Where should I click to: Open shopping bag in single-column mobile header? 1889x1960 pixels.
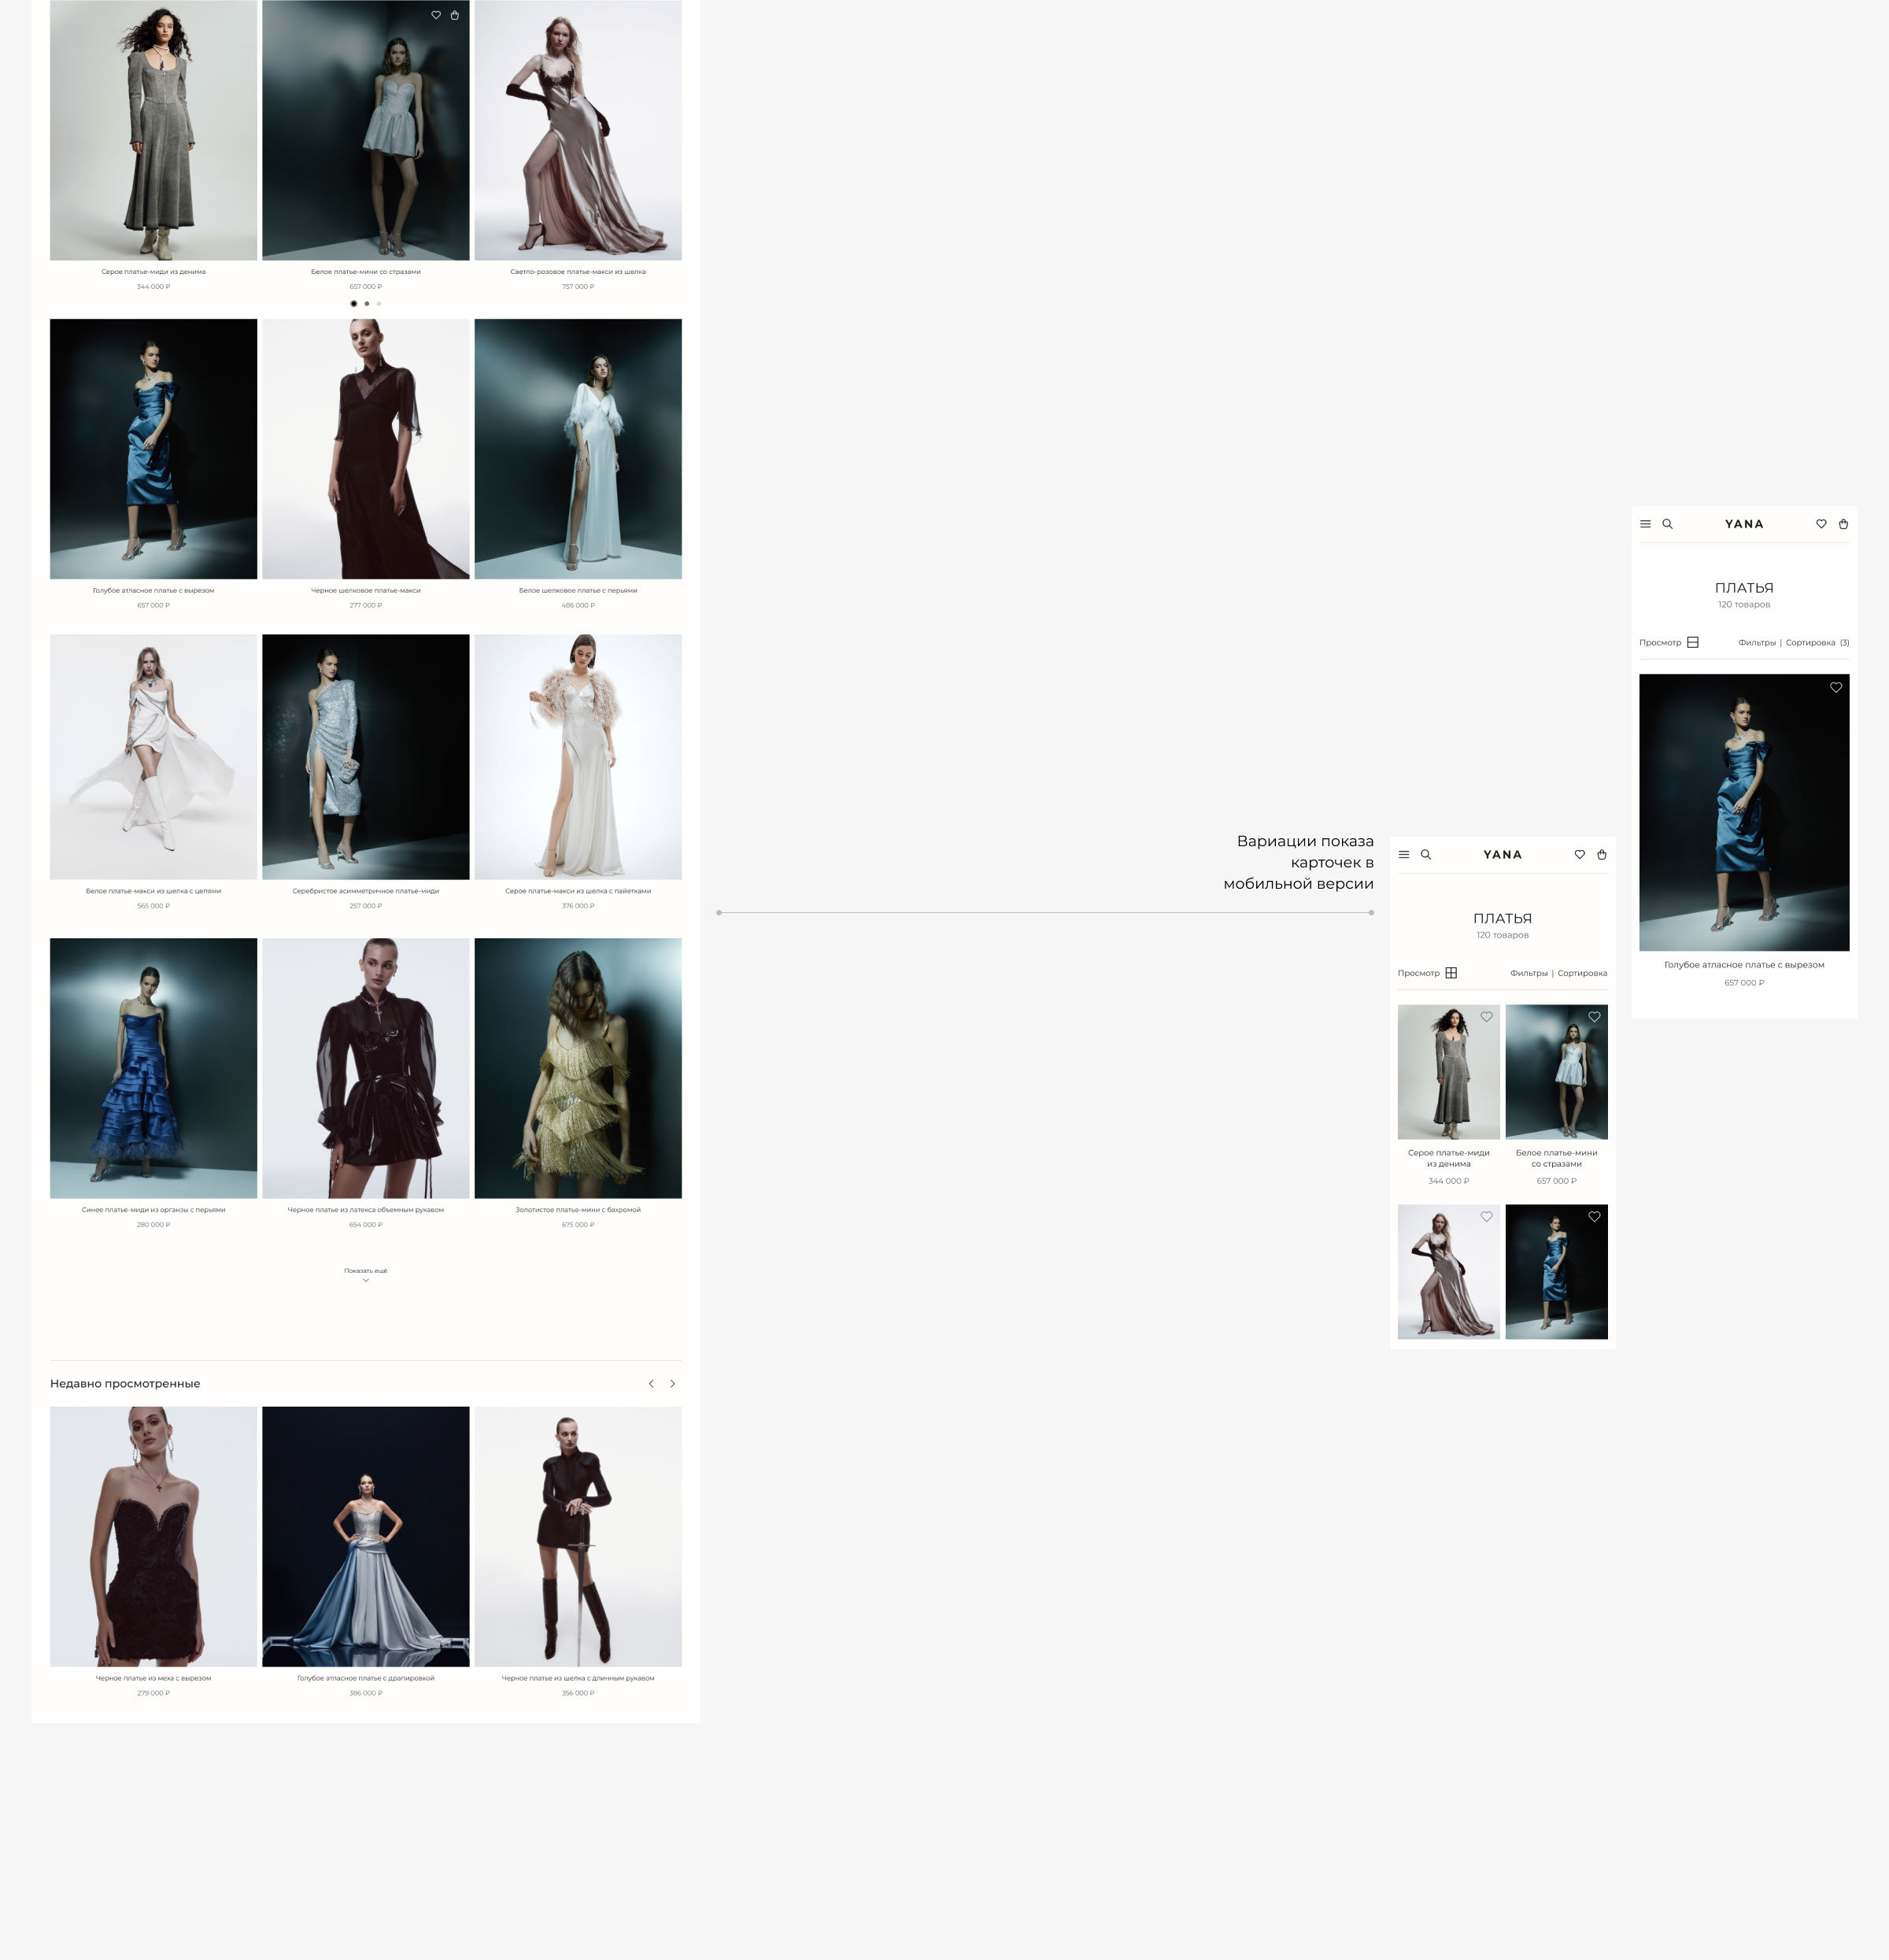[x=1843, y=524]
